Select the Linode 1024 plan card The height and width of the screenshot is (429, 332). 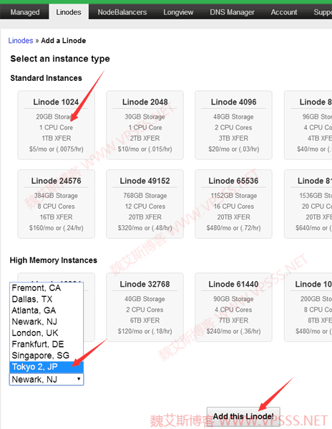(56, 125)
